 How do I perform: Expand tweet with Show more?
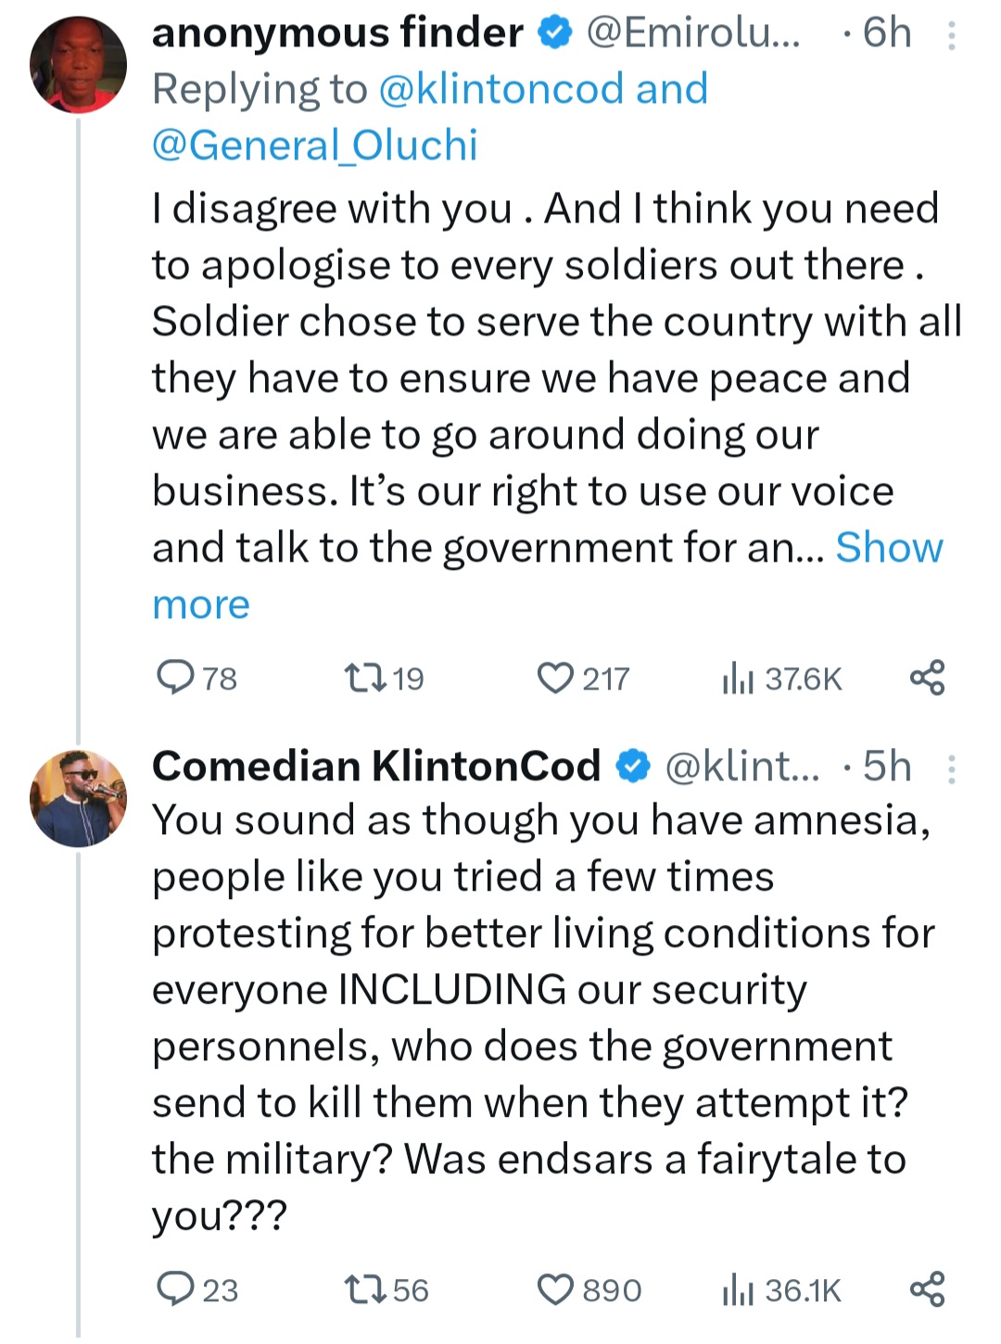click(x=888, y=548)
